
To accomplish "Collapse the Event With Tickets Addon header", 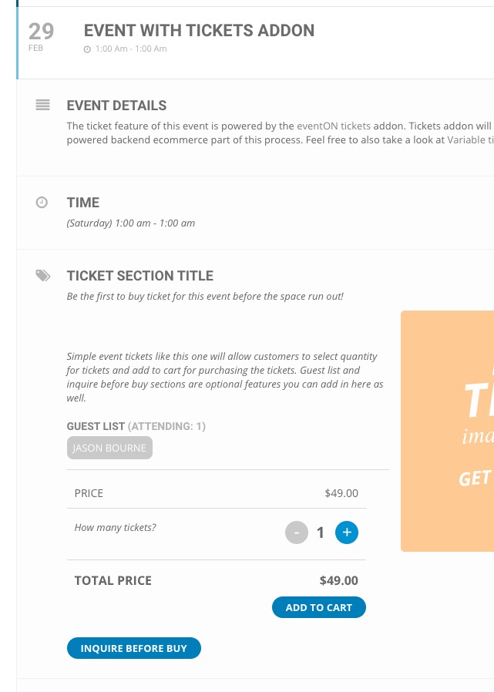I will tap(199, 31).
